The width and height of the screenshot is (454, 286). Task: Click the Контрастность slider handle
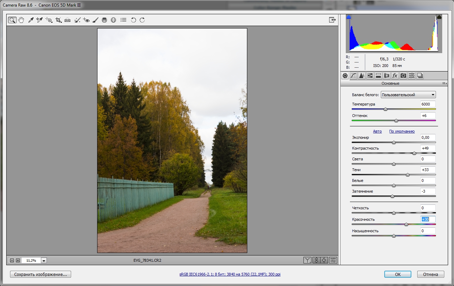[x=414, y=153]
